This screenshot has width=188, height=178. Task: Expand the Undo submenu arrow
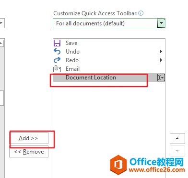[161, 52]
